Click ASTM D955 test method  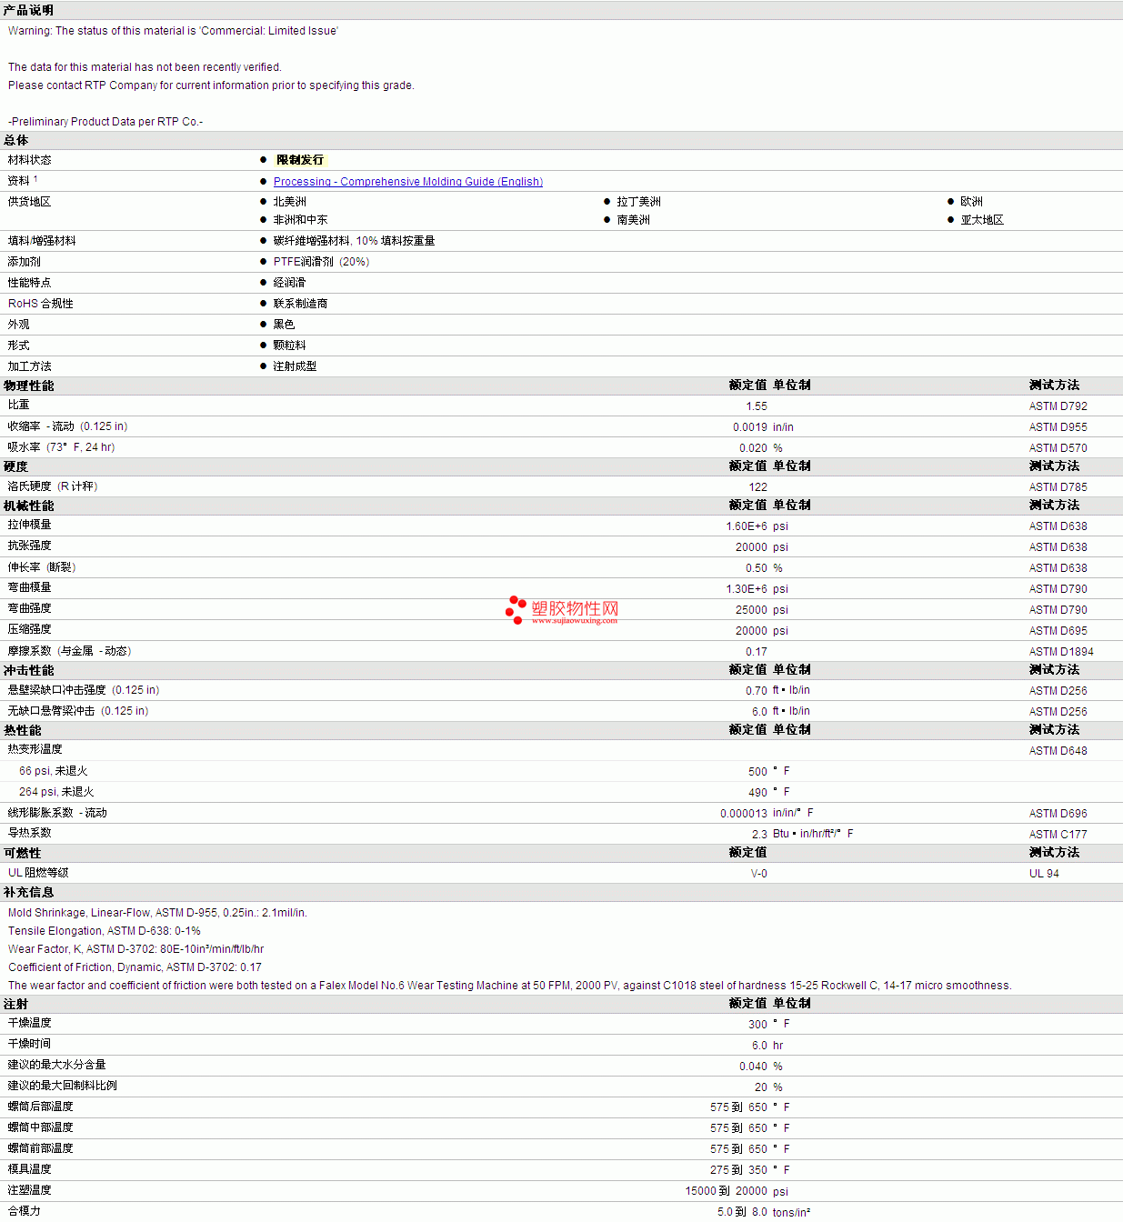(1058, 427)
